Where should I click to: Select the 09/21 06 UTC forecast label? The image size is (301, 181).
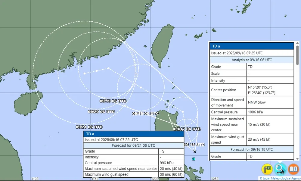click(x=89, y=127)
